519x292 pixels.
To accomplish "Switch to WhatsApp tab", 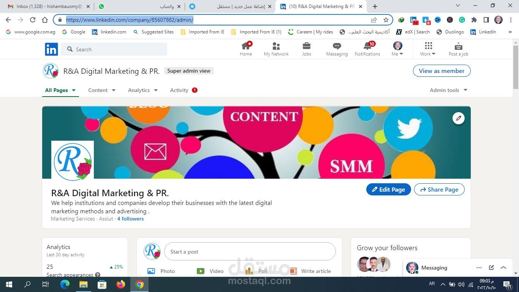I will pos(139,6).
